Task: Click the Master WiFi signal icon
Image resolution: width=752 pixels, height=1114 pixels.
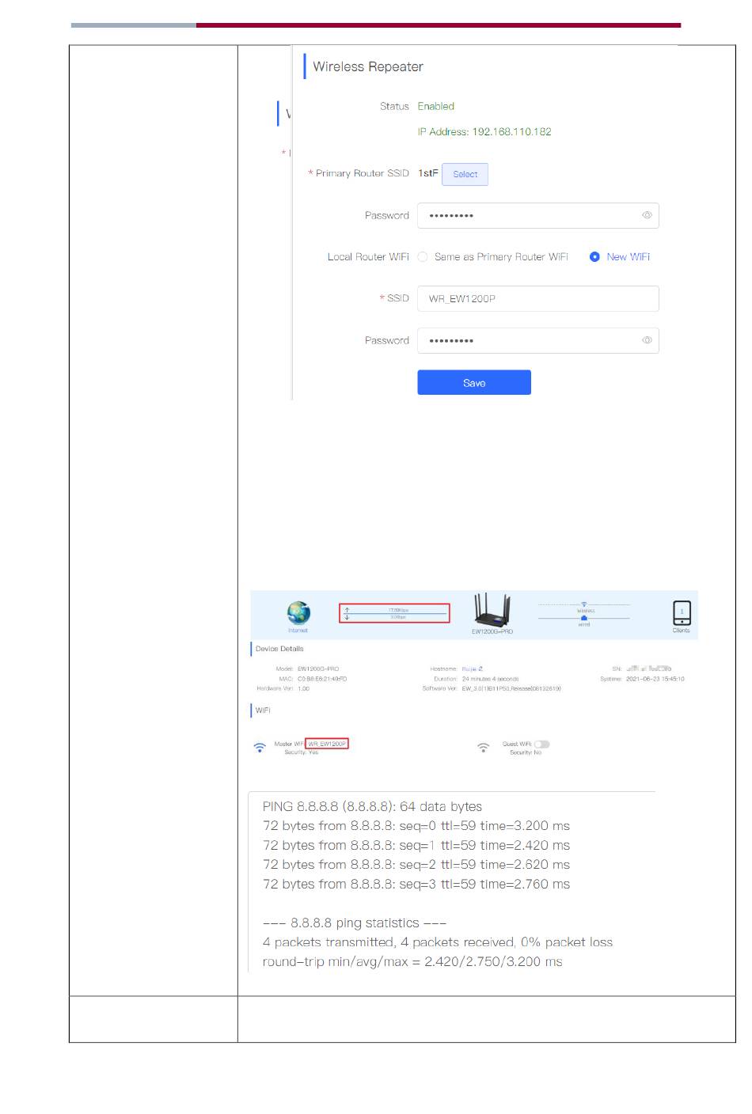Action: (x=260, y=747)
